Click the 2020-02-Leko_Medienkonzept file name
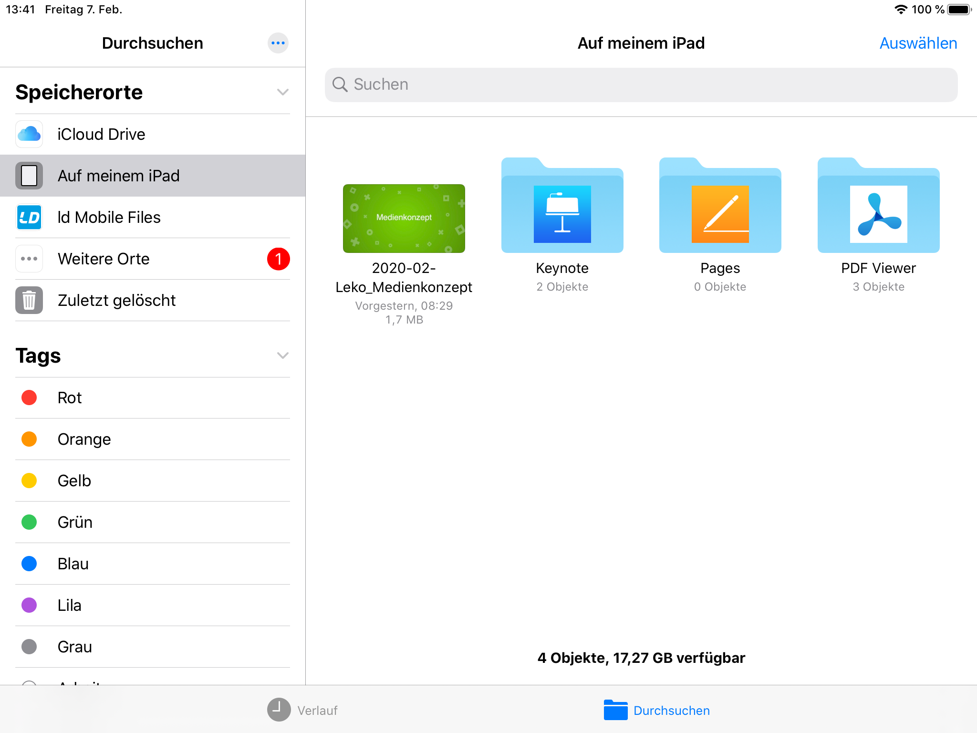977x733 pixels. click(x=404, y=277)
